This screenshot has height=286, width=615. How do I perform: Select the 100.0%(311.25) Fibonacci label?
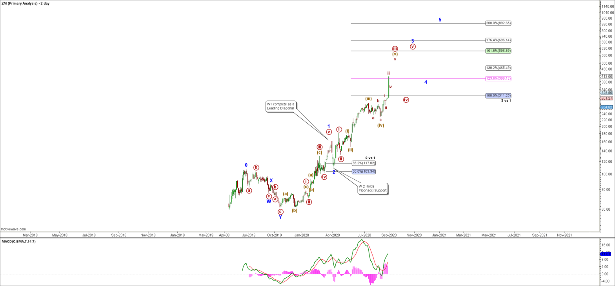pyautogui.click(x=498, y=96)
